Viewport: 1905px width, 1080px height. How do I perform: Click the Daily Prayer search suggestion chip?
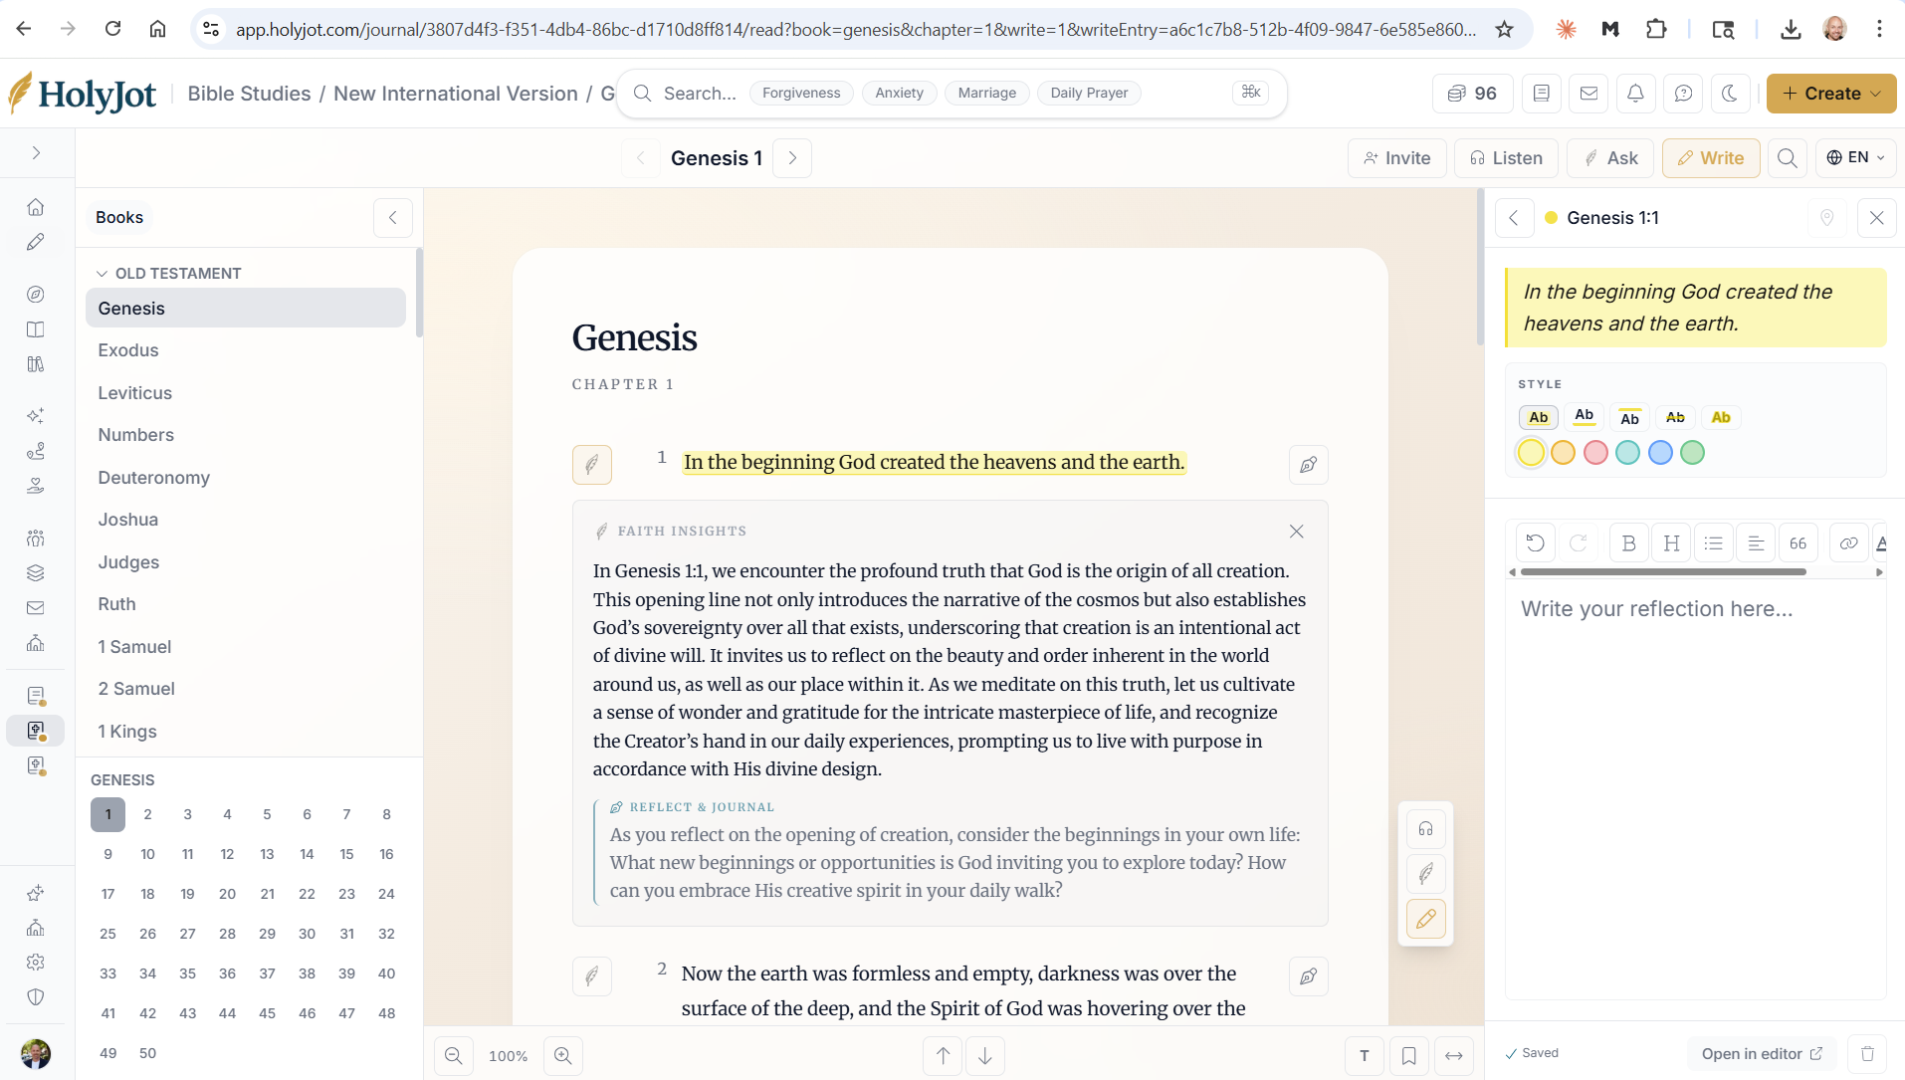pyautogui.click(x=1089, y=93)
